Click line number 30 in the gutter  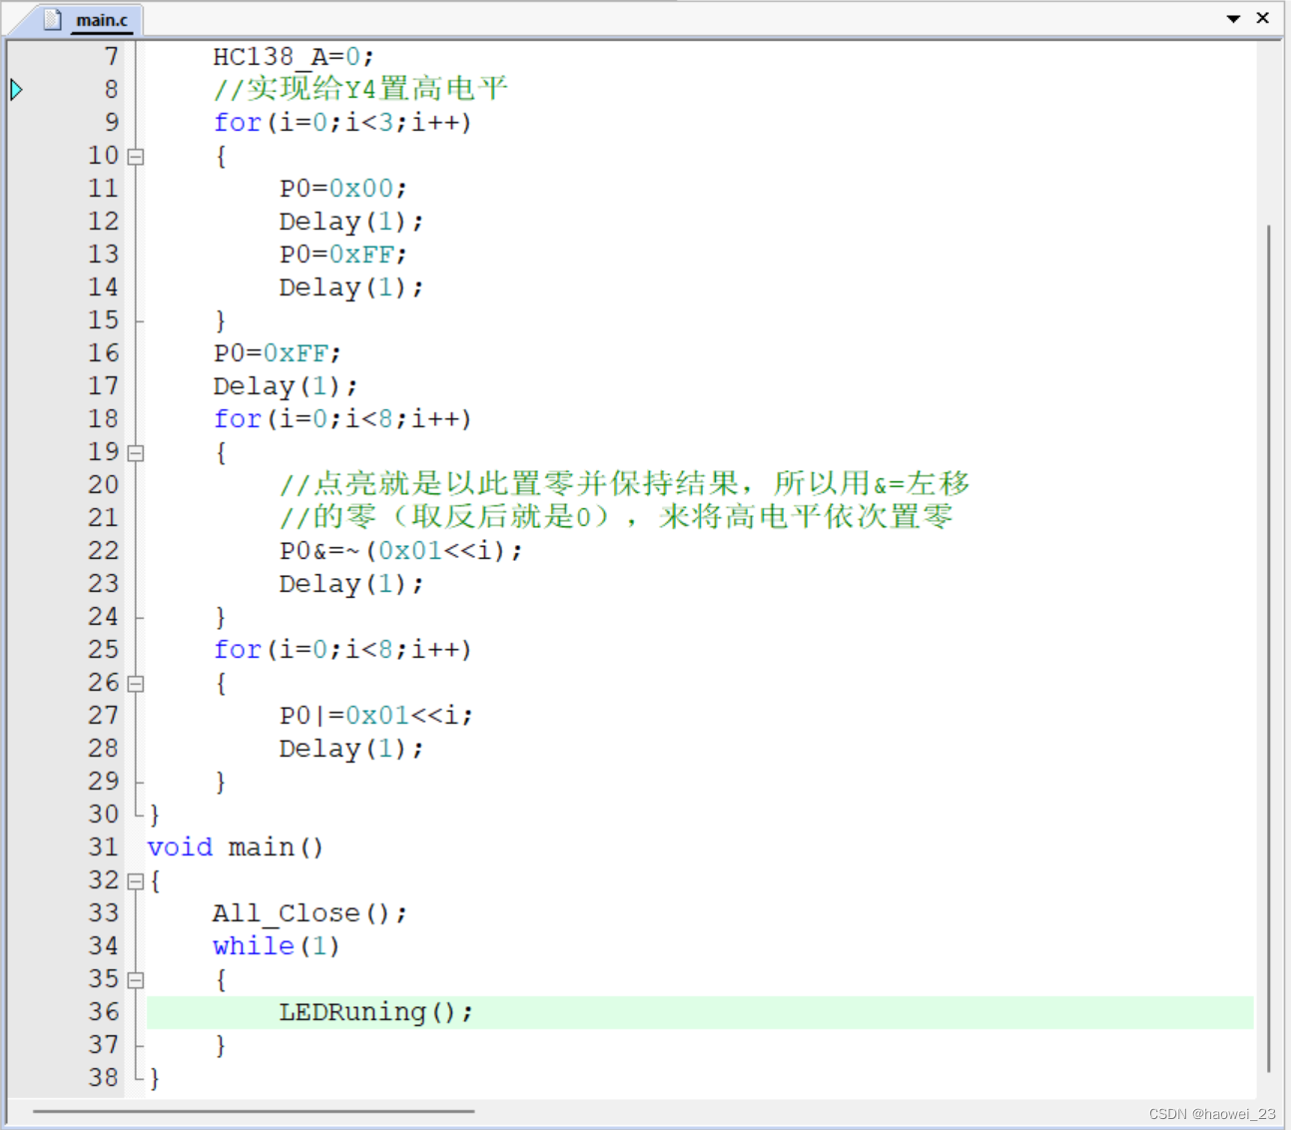click(x=103, y=815)
